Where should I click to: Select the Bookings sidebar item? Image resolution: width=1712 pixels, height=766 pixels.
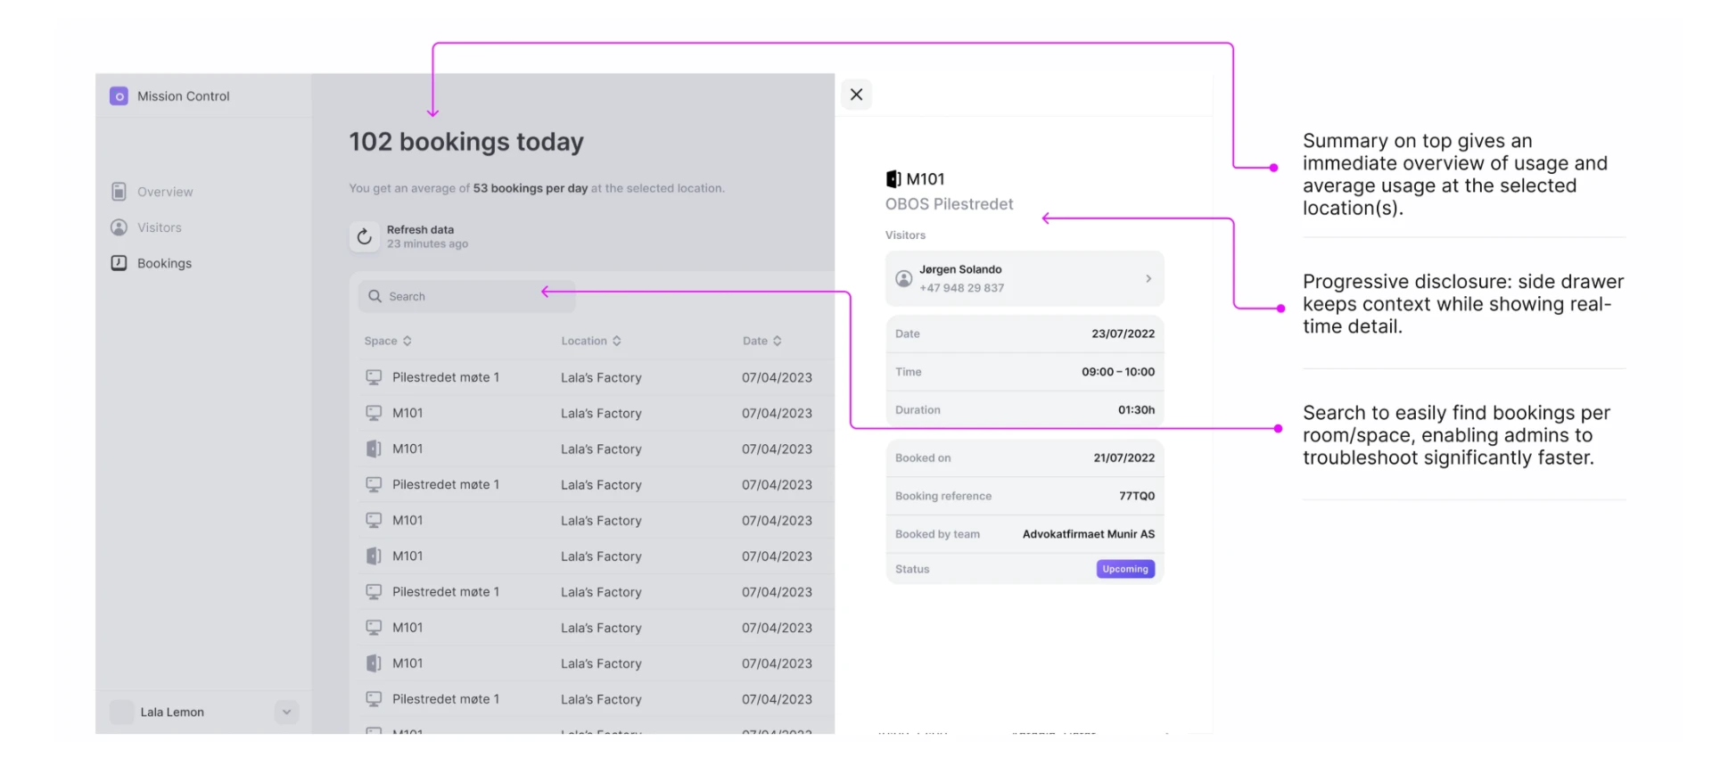(152, 263)
